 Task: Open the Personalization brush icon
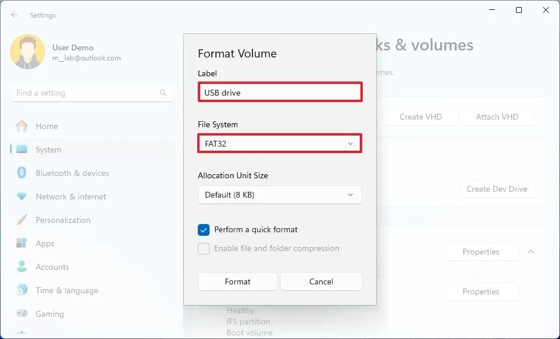(x=22, y=219)
